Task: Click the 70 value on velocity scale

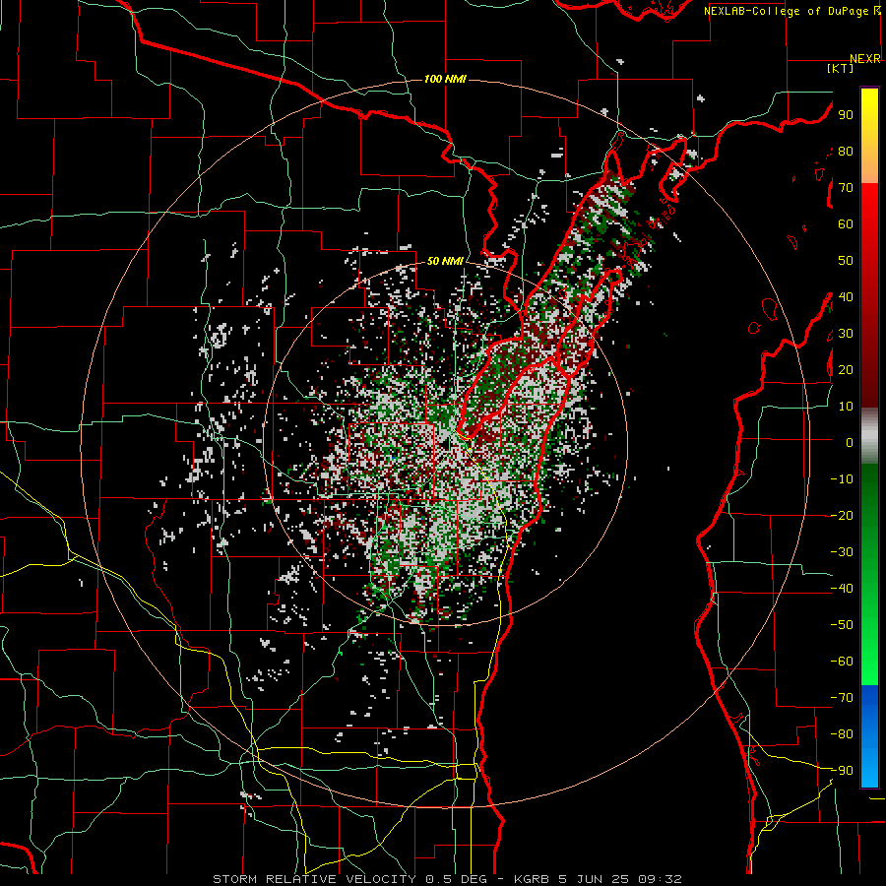Action: click(846, 188)
